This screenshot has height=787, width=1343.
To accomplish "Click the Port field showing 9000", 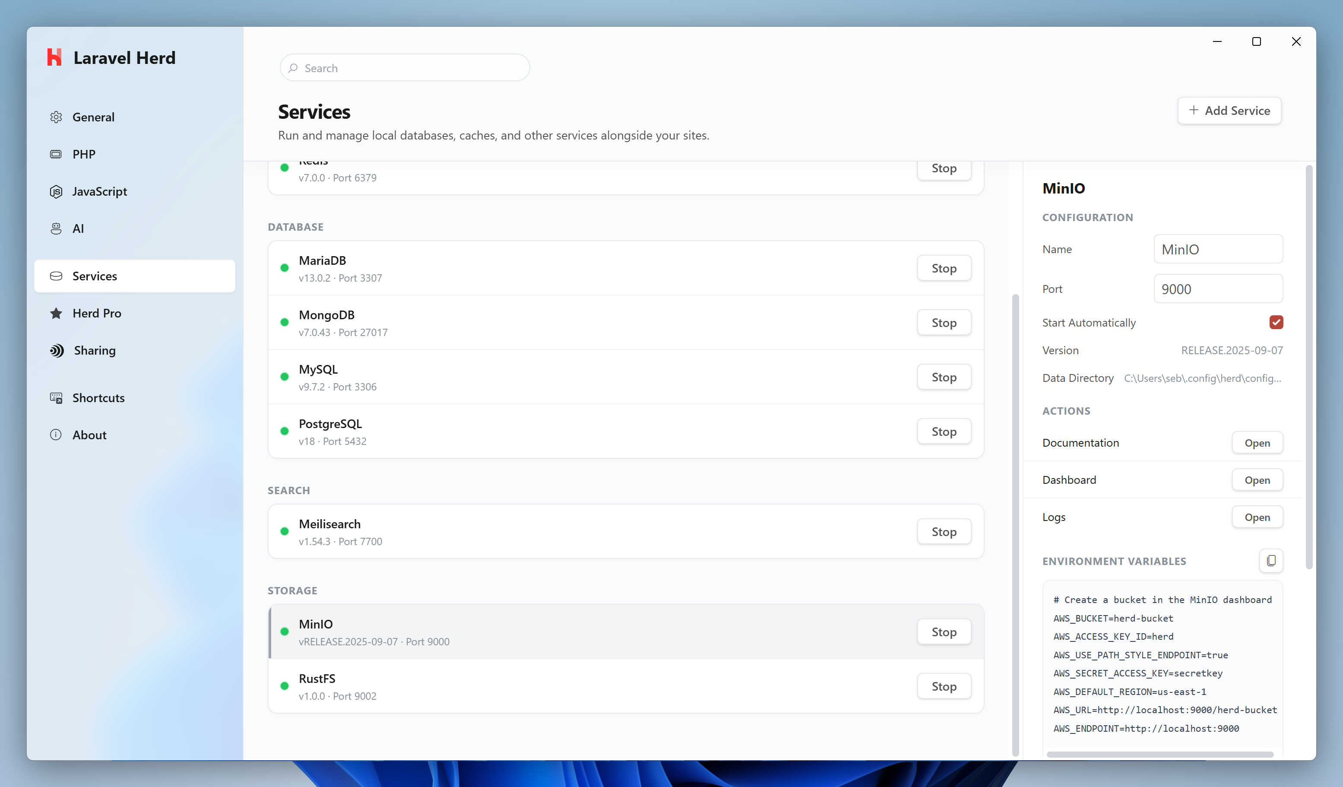I will [x=1218, y=289].
